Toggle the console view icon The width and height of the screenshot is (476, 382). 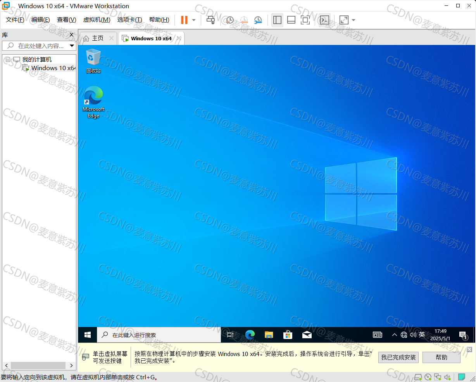[x=324, y=20]
